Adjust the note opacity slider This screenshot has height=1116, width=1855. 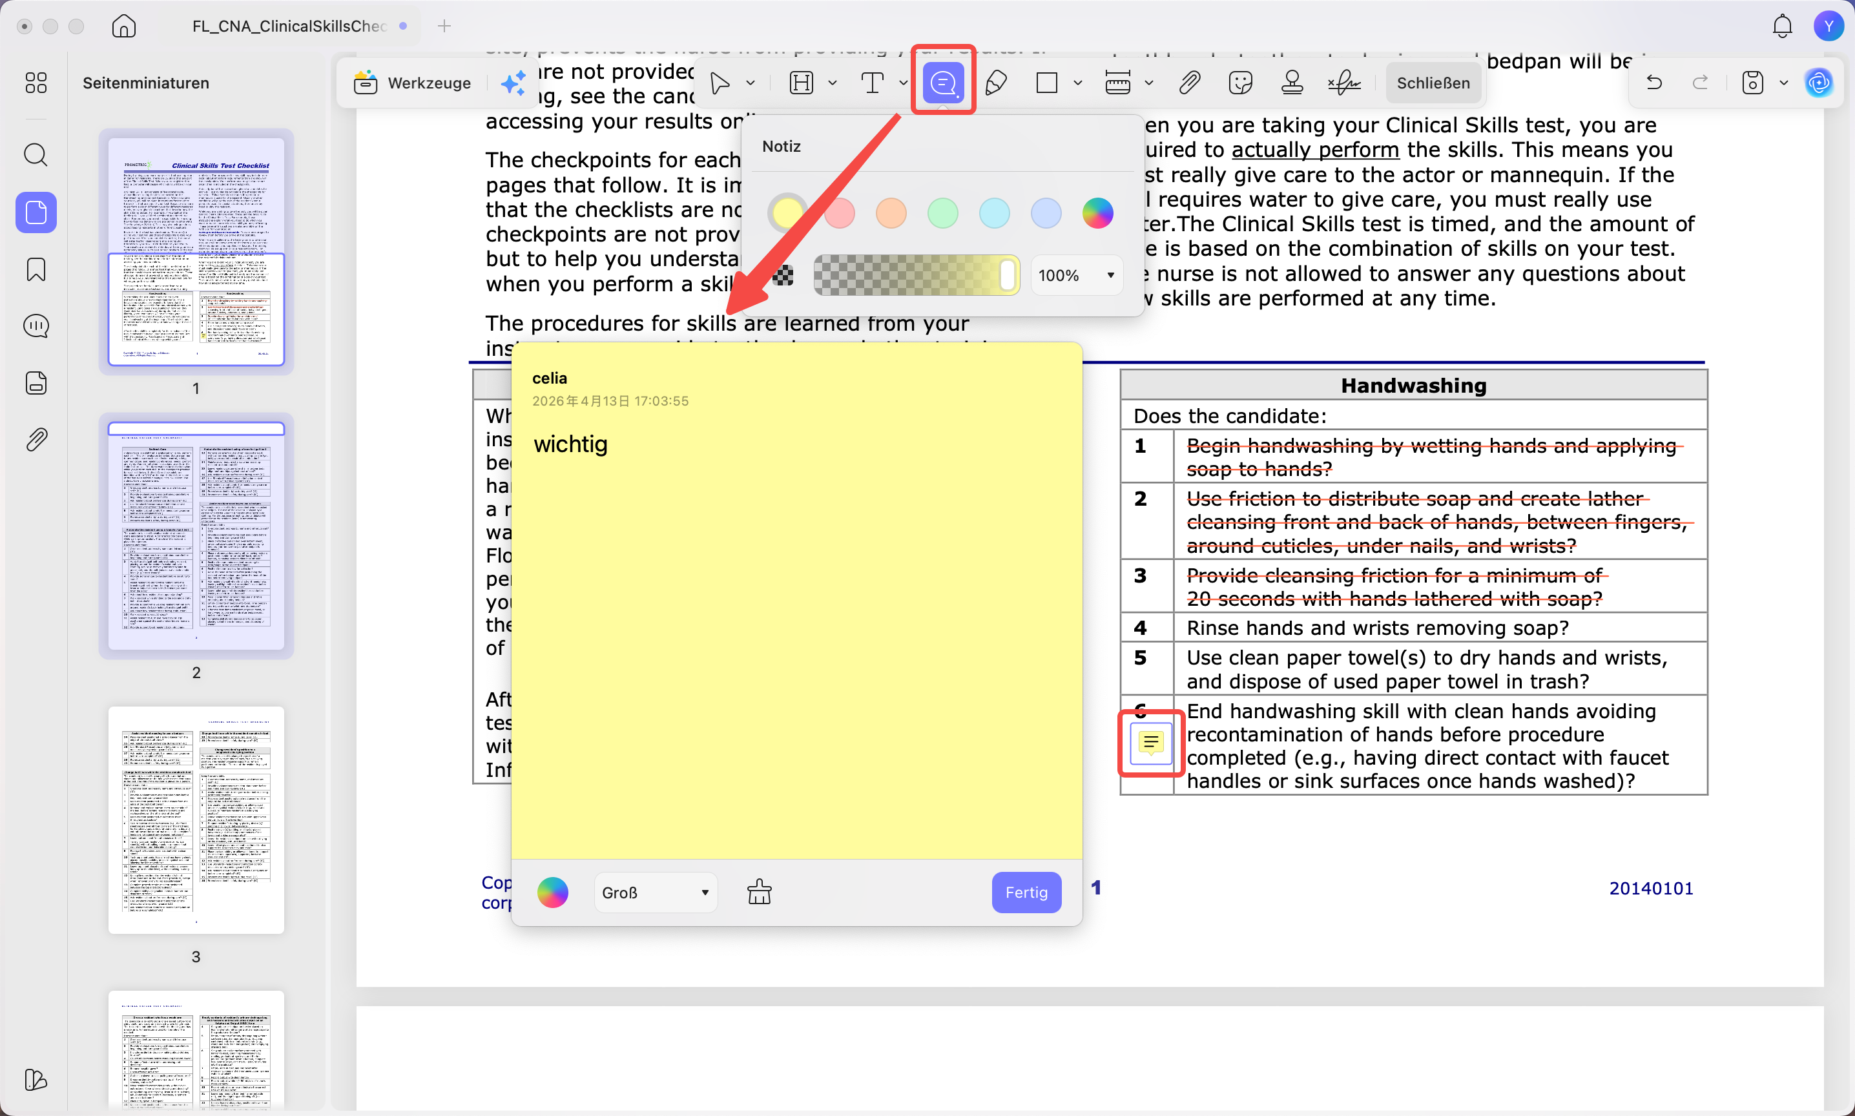point(917,275)
